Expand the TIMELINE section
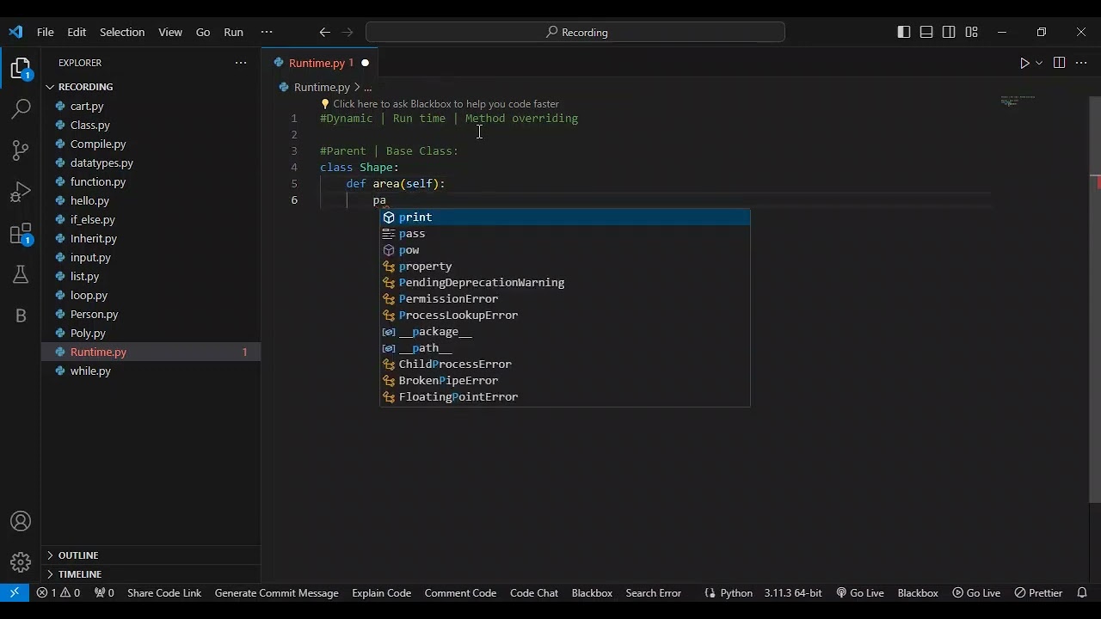This screenshot has width=1101, height=619. click(151, 574)
